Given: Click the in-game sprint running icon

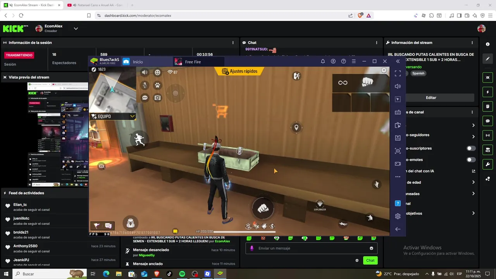Looking at the screenshot, I should click(139, 139).
